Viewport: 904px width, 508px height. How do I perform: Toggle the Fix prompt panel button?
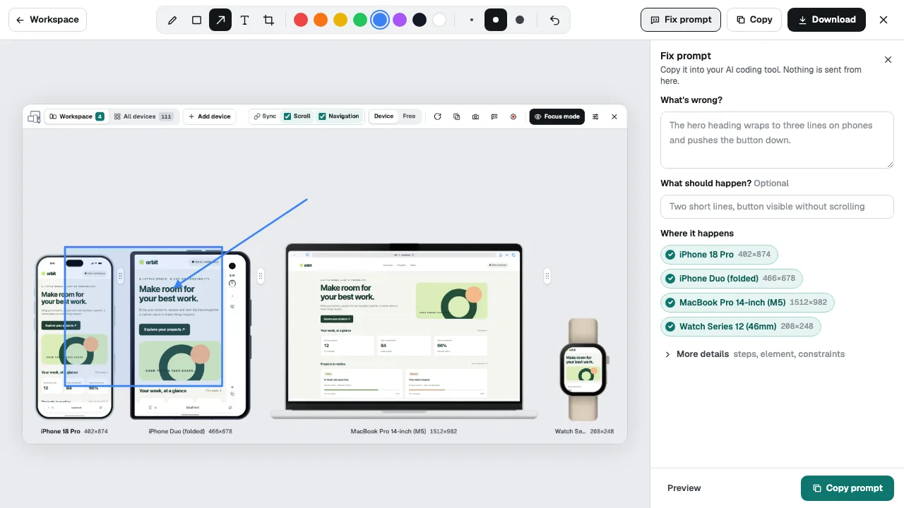(681, 20)
